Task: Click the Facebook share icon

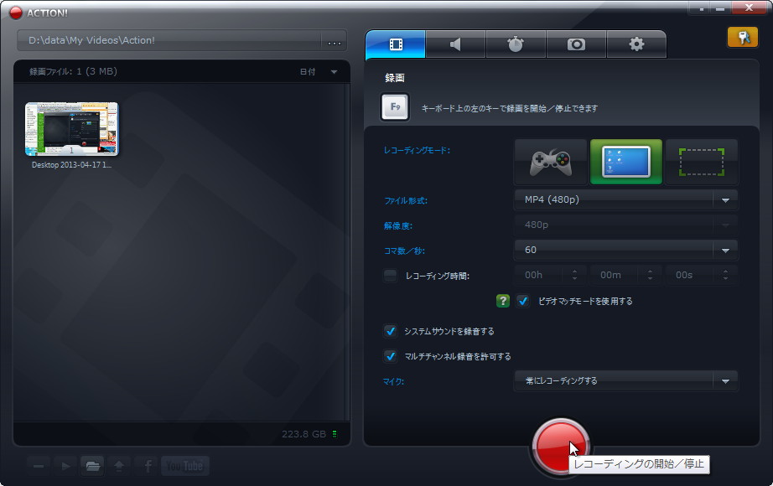Action: tap(147, 466)
